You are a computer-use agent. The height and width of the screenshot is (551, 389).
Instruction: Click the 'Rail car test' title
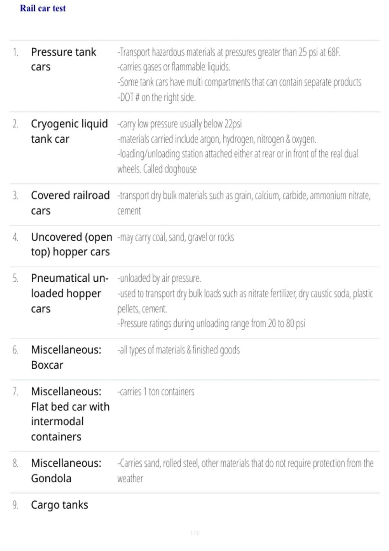point(43,8)
